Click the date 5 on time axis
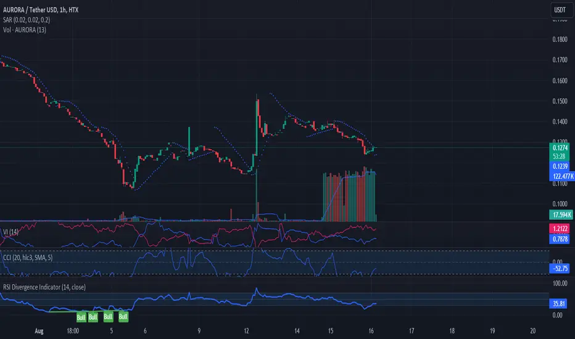575x339 pixels. (x=112, y=331)
